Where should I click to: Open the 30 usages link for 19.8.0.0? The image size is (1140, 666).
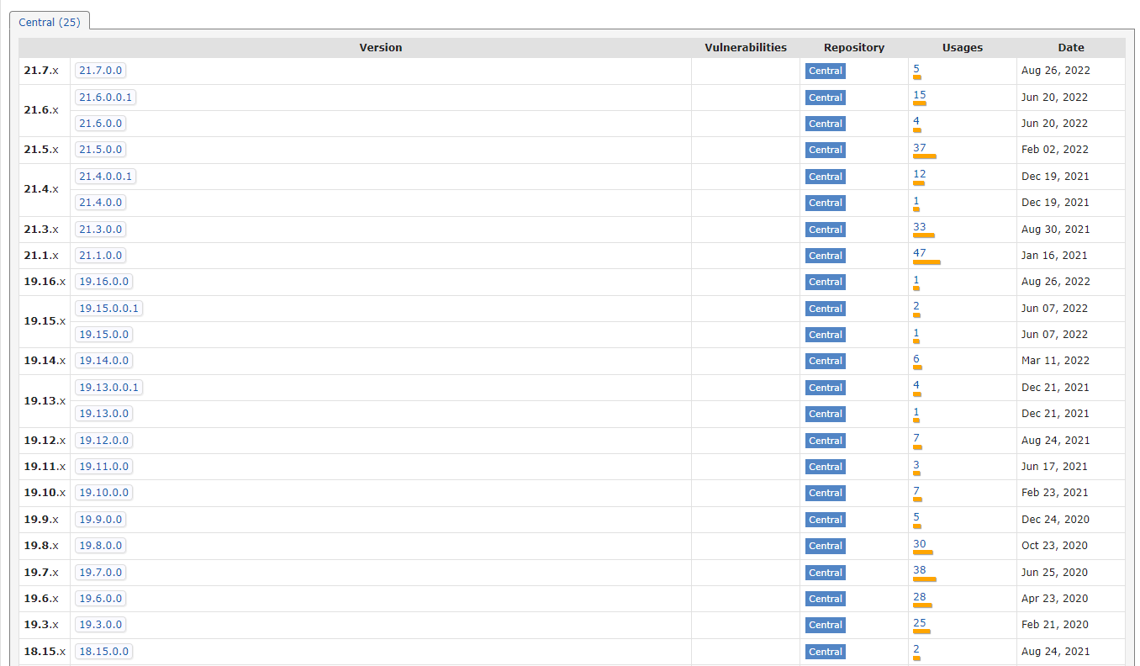pyautogui.click(x=920, y=543)
